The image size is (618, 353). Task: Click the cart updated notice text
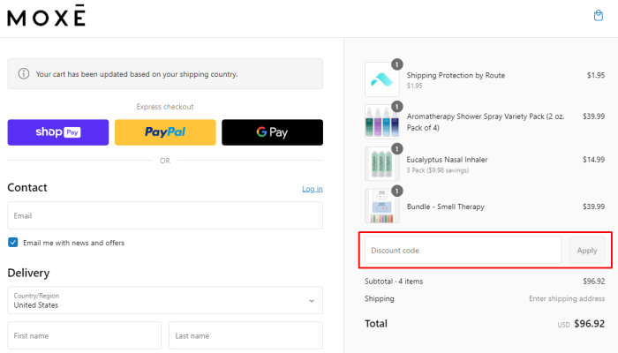(137, 74)
